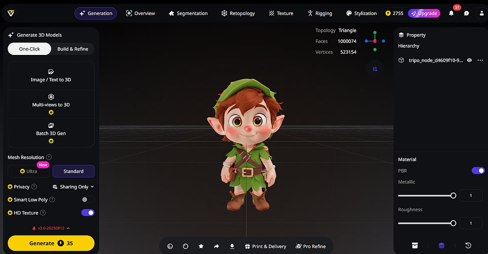Click the grid snap icon in viewport
Image resolution: width=488 pixels, height=254 pixels.
tap(375, 69)
